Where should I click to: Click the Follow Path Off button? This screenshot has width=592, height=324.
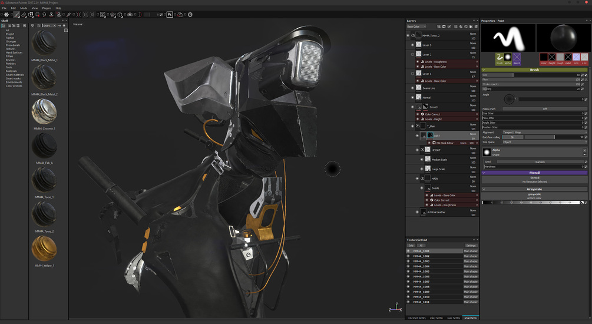click(545, 109)
